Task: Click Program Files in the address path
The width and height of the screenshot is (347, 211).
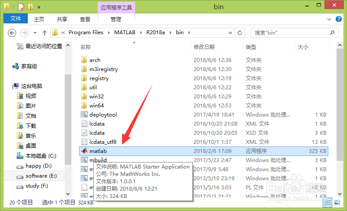Action: pyautogui.click(x=86, y=32)
